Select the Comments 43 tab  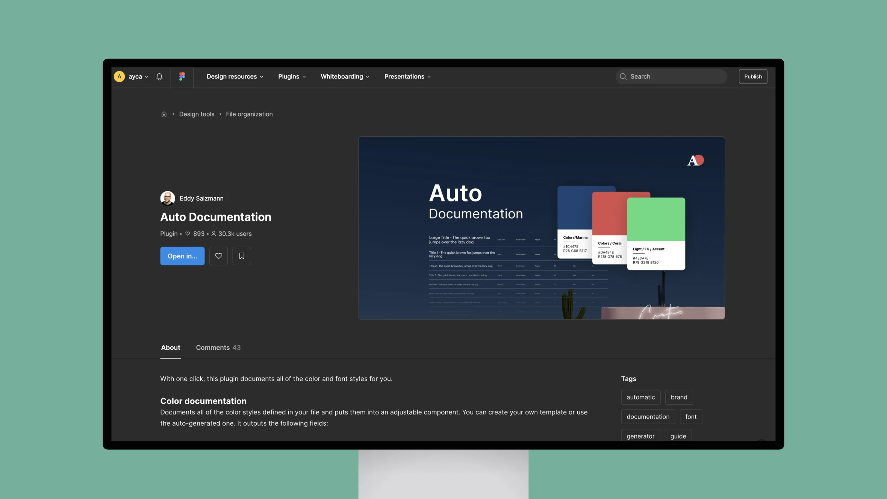218,347
